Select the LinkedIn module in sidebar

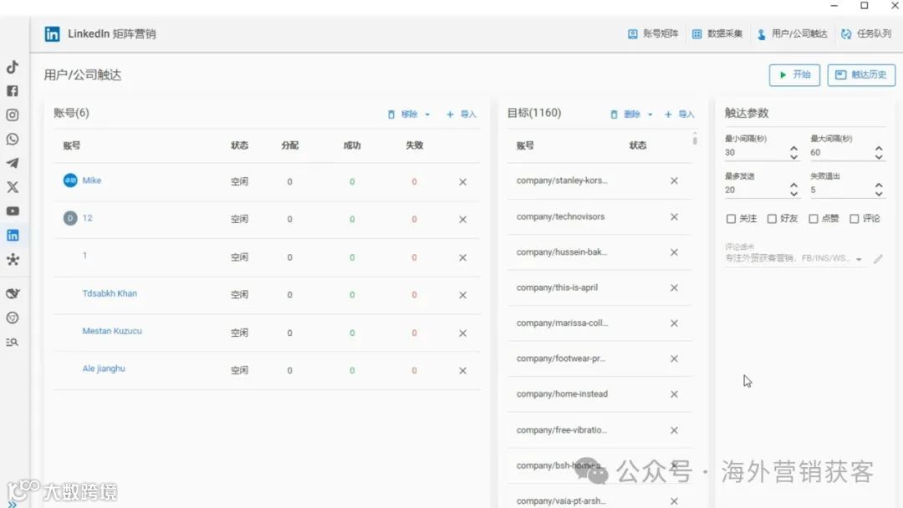13,236
